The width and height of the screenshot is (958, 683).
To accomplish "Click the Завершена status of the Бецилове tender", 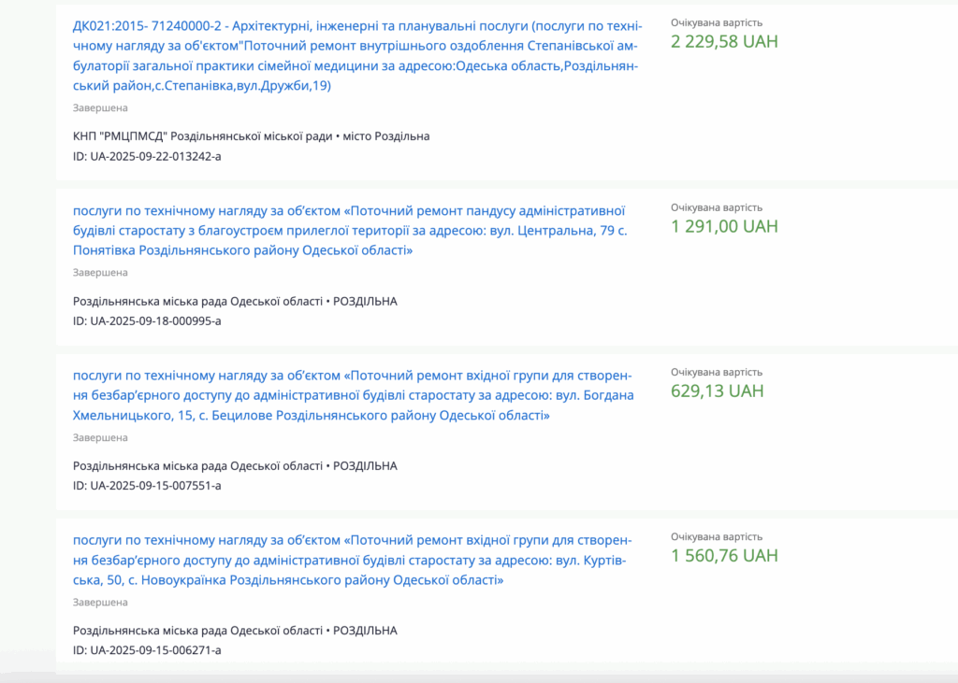I will click(100, 437).
